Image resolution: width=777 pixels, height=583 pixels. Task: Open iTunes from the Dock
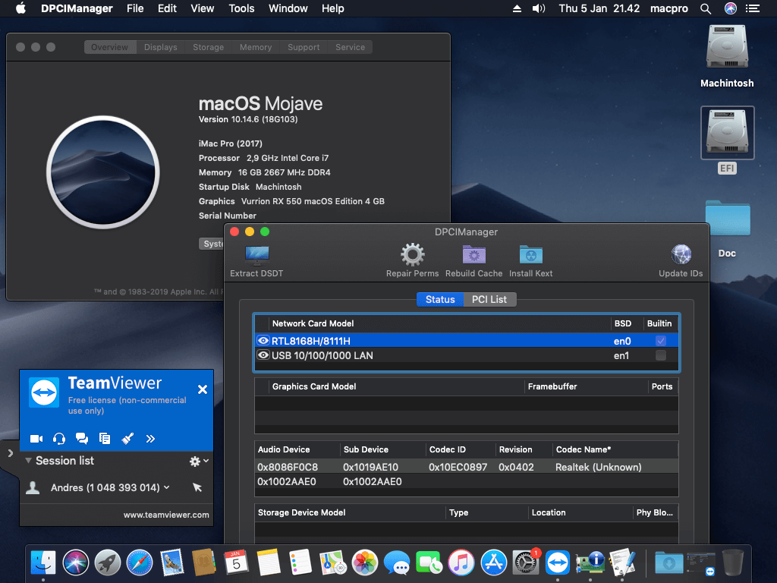pos(461,563)
